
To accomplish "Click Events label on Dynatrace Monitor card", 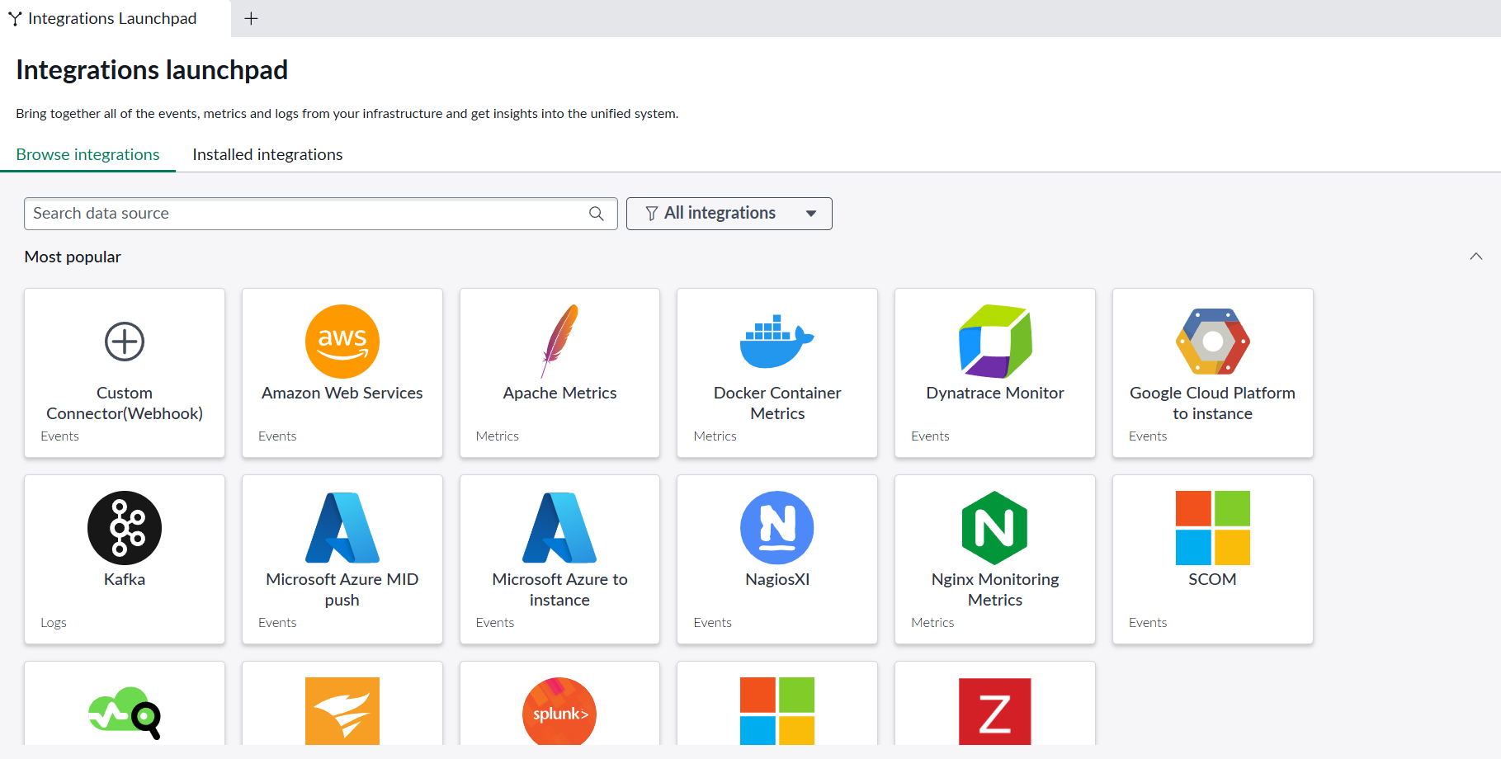I will tap(930, 436).
